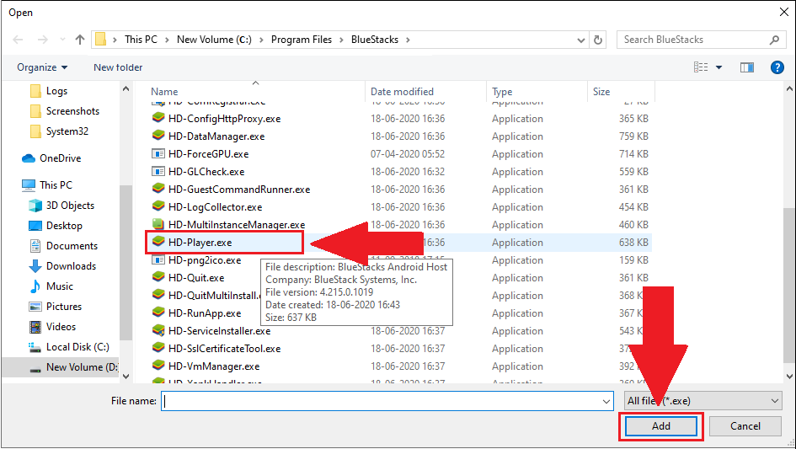Open recent locations dropdown arrow
The image size is (796, 449).
click(62, 39)
